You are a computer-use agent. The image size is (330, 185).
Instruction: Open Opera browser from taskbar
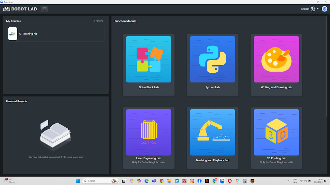click(230, 181)
